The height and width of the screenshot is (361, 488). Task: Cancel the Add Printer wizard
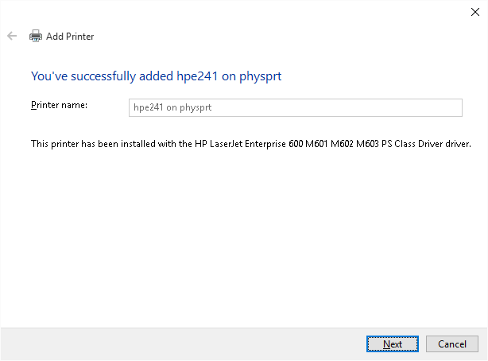451,344
